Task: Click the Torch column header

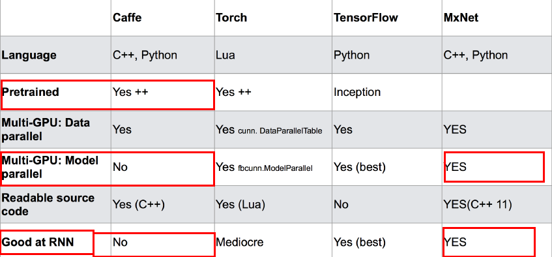Action: [x=231, y=18]
